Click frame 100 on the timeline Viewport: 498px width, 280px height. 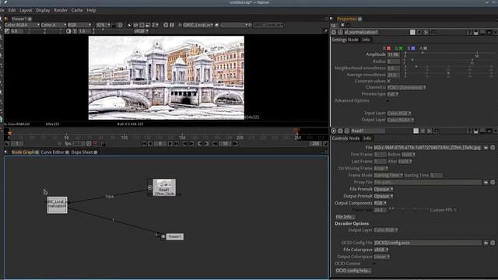tap(124, 138)
